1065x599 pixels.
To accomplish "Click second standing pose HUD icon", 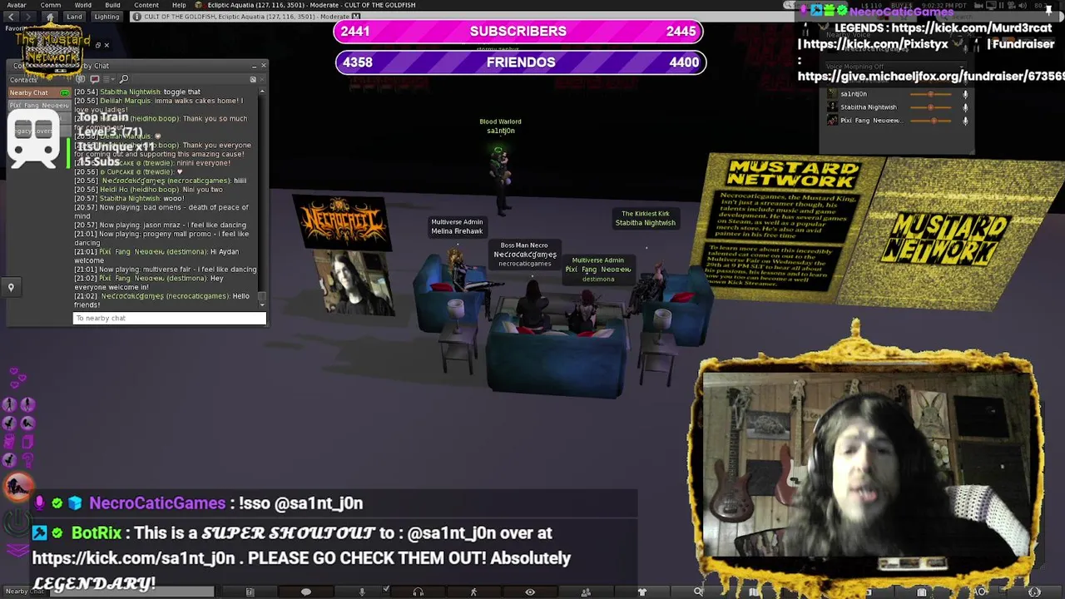I will click(x=28, y=404).
